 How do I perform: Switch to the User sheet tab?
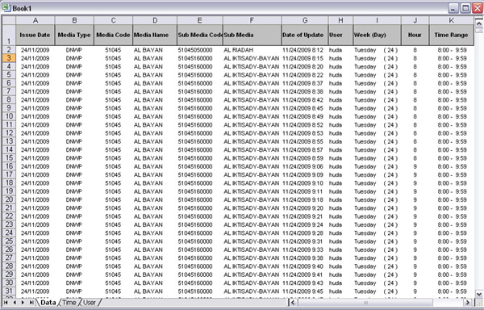[x=90, y=303]
